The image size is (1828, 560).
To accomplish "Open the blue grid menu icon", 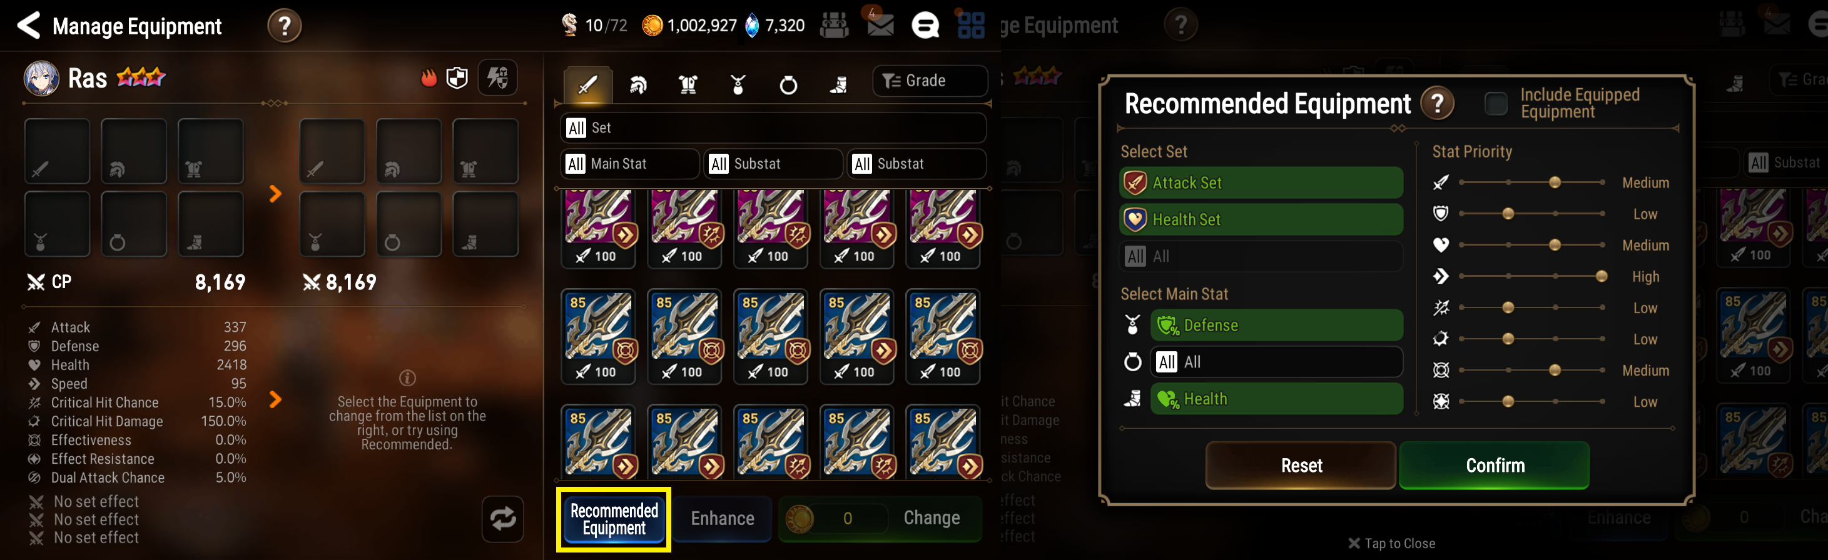I will (x=971, y=26).
